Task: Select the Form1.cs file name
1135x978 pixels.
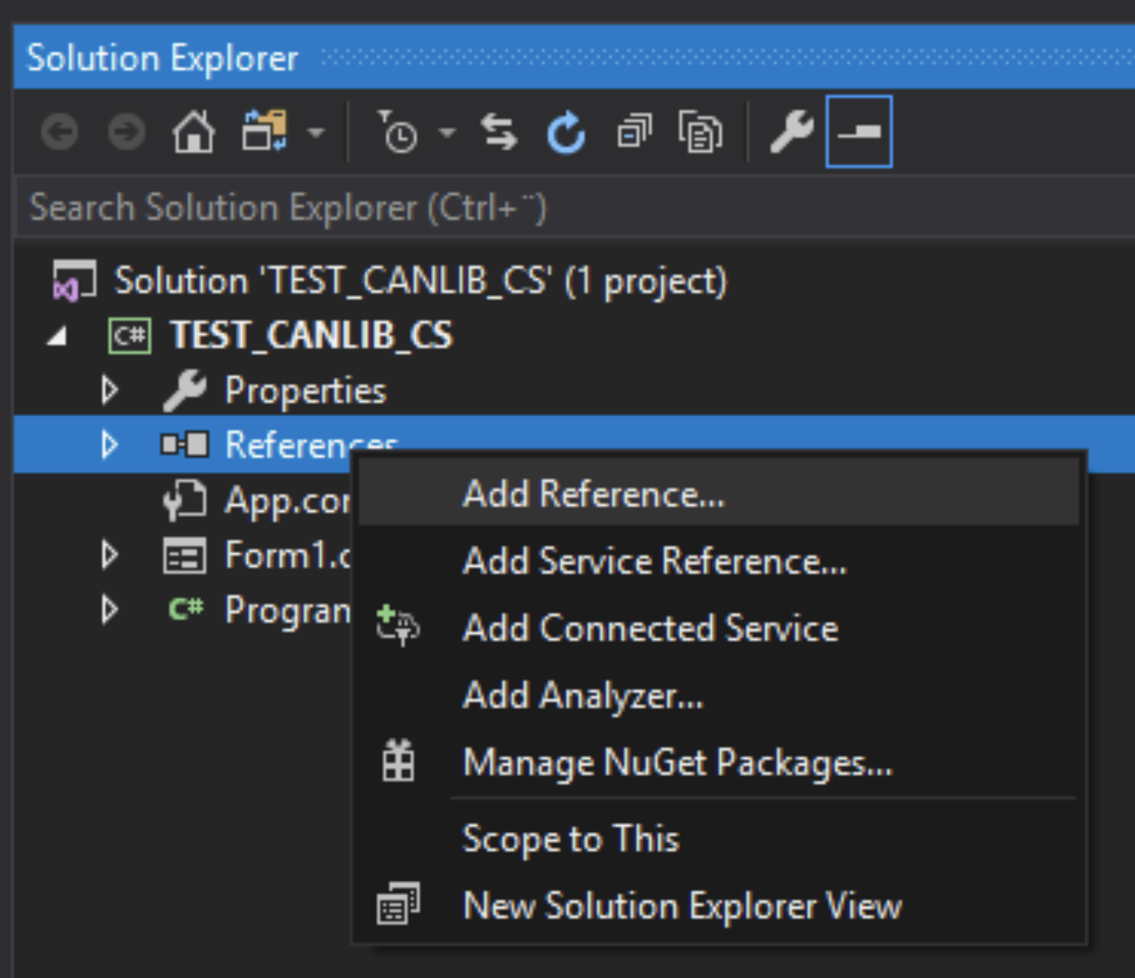Action: [x=289, y=555]
